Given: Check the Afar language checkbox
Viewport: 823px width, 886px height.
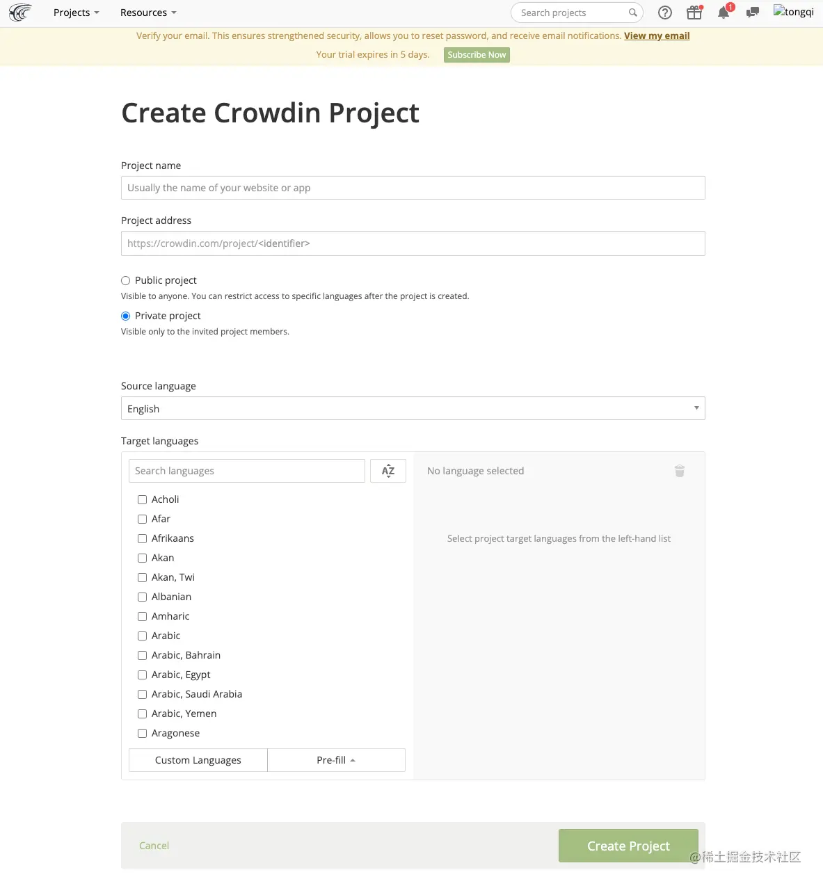Looking at the screenshot, I should pyautogui.click(x=142, y=519).
